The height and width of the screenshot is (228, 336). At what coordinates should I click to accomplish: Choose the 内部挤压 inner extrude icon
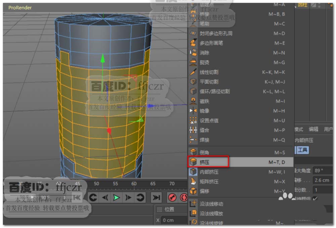click(193, 172)
